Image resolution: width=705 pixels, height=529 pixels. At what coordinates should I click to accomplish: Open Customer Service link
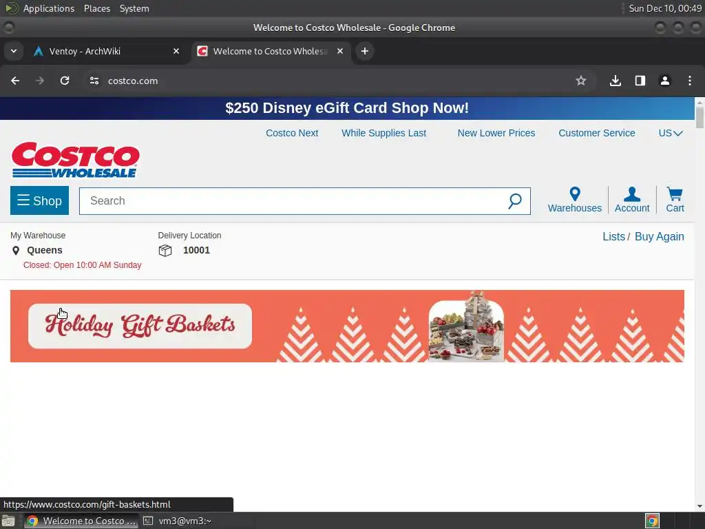pos(597,133)
